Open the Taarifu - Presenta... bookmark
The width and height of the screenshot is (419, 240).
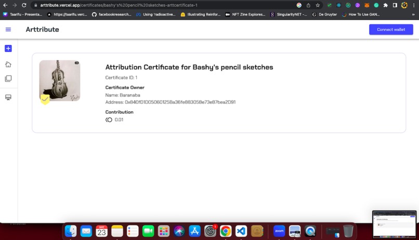(x=23, y=15)
